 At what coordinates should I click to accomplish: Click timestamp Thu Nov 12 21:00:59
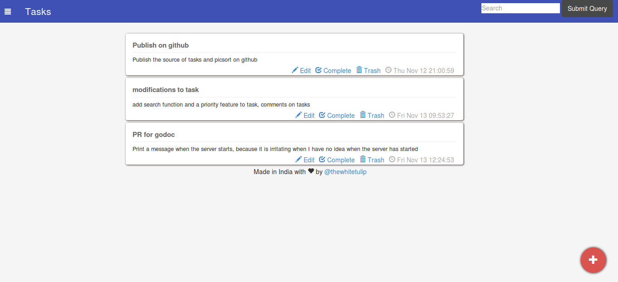coord(424,71)
